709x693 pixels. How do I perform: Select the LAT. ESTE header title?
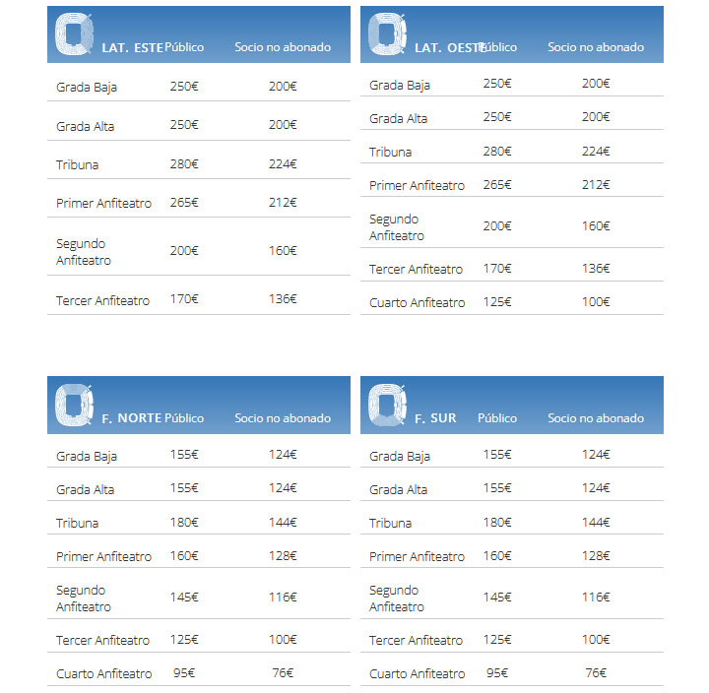tap(132, 48)
